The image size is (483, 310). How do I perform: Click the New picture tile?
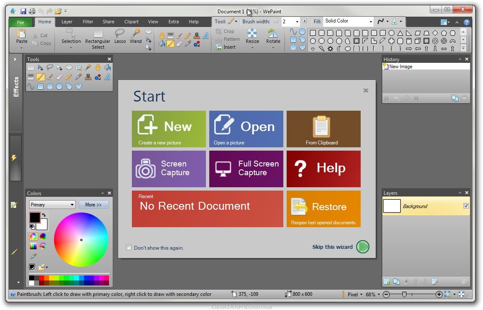tap(169, 129)
